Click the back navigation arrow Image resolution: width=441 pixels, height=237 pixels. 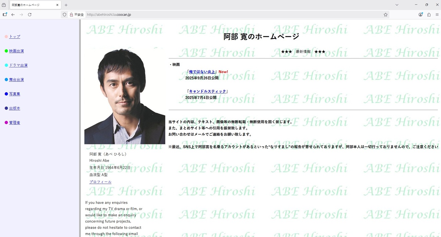pyautogui.click(x=13, y=14)
